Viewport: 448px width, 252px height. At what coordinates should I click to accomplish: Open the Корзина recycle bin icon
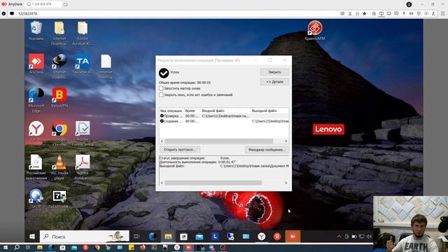click(x=36, y=31)
